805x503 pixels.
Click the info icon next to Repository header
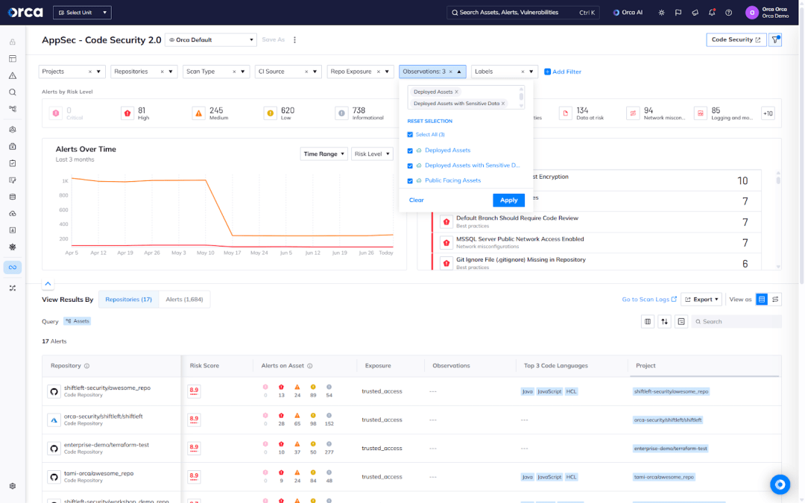tap(86, 366)
